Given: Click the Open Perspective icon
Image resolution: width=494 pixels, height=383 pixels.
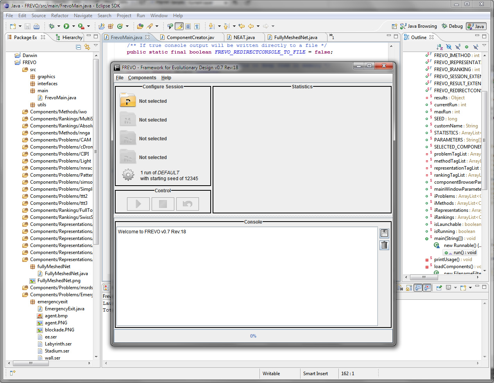Looking at the screenshot, I should coord(394,26).
